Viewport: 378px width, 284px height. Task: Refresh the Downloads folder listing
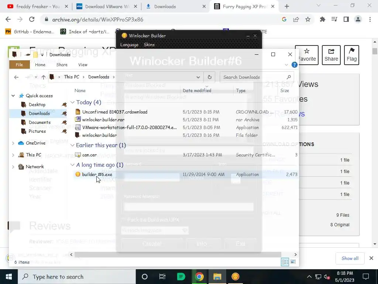point(210,77)
